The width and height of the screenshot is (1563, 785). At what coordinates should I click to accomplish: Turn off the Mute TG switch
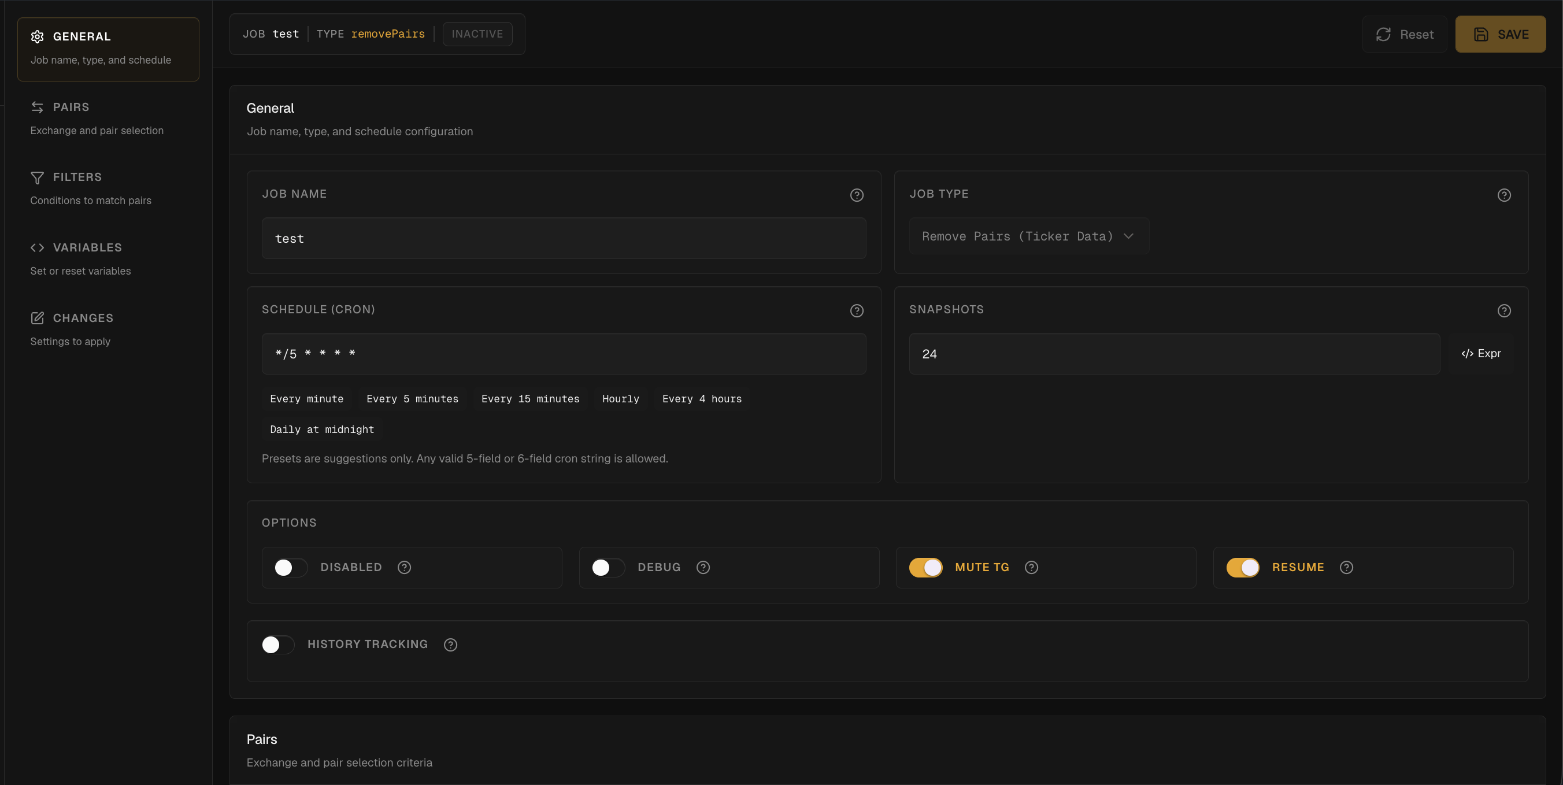click(x=926, y=567)
